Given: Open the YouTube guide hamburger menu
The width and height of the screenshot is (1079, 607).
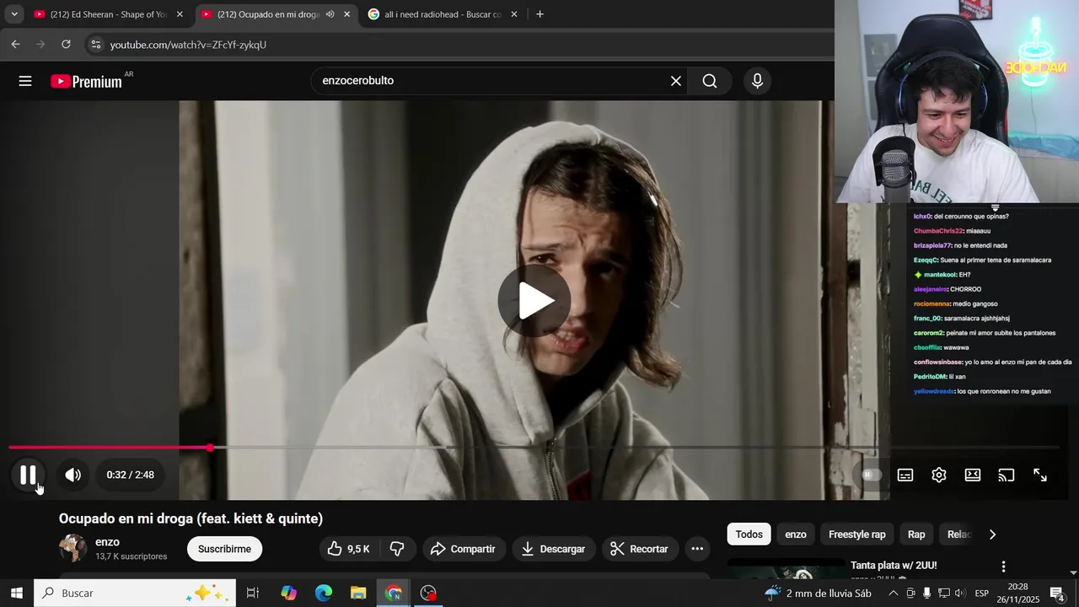Looking at the screenshot, I should [x=25, y=81].
